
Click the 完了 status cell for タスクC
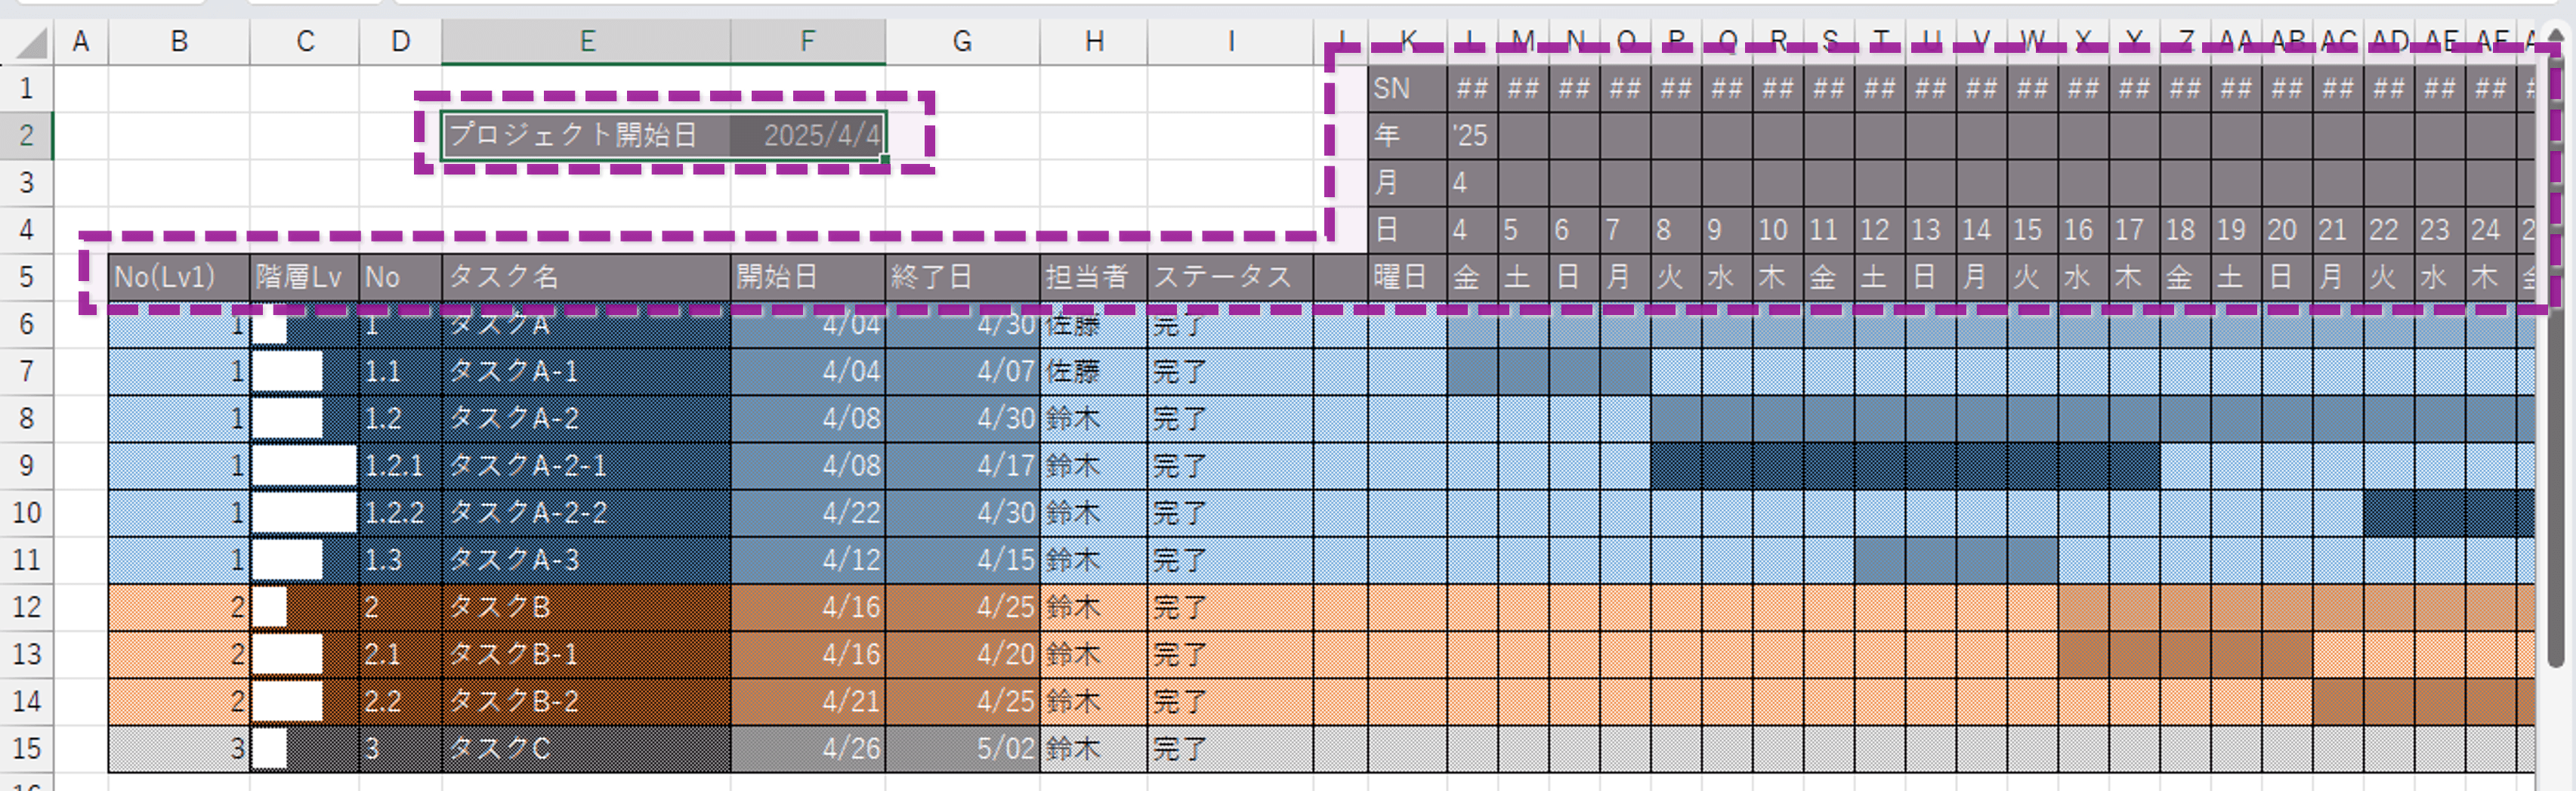[x=1229, y=748]
